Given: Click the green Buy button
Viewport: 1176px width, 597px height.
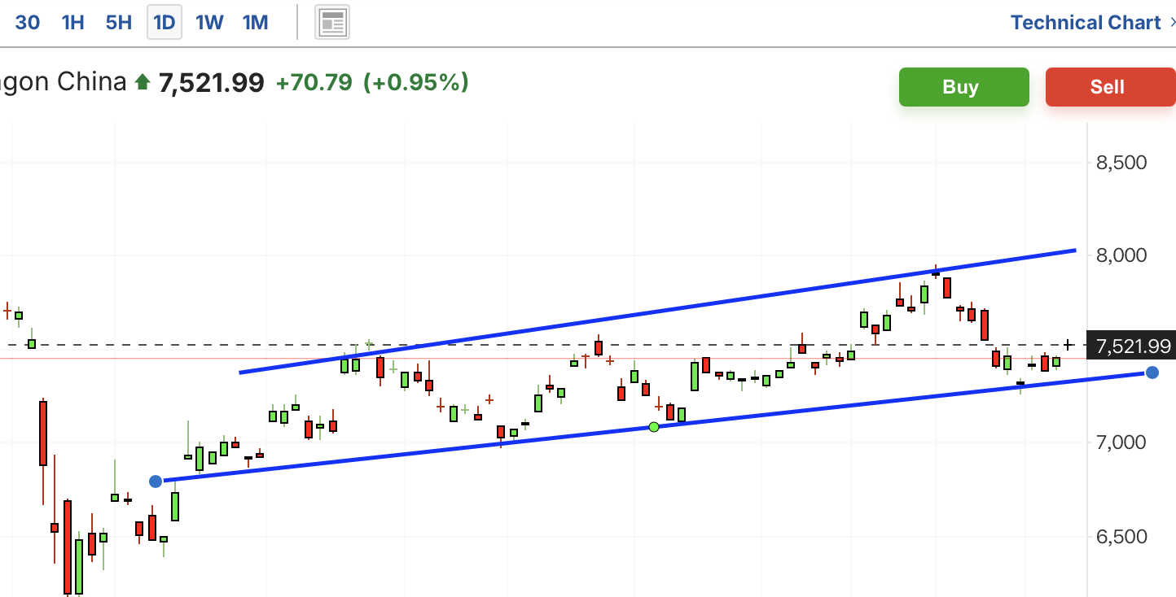Looking at the screenshot, I should tap(963, 87).
